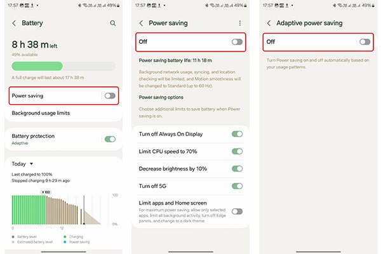
Task: Open Background usage limits
Action: click(x=41, y=113)
